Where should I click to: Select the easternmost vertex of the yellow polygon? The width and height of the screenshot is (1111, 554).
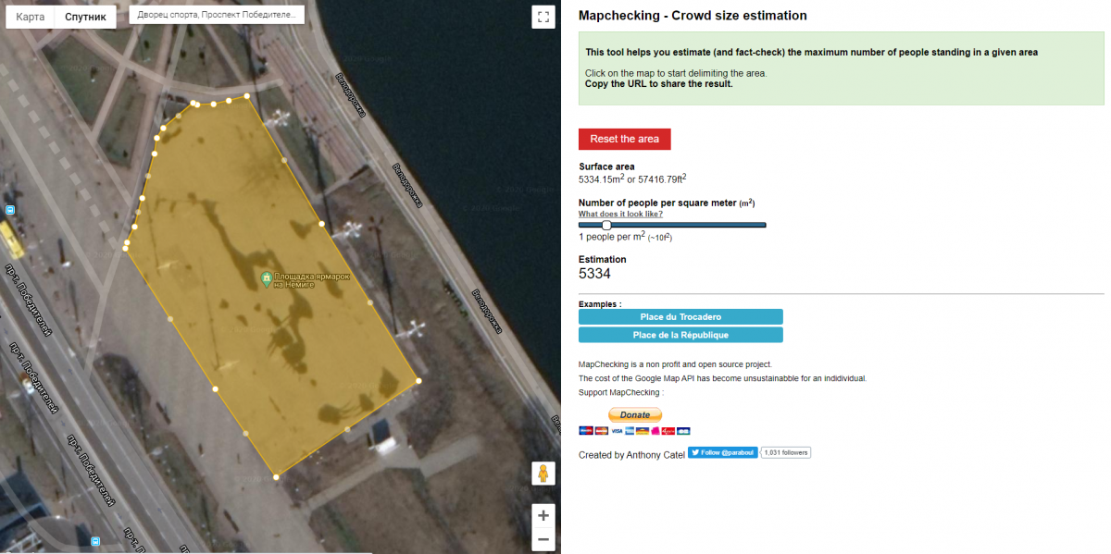(418, 381)
